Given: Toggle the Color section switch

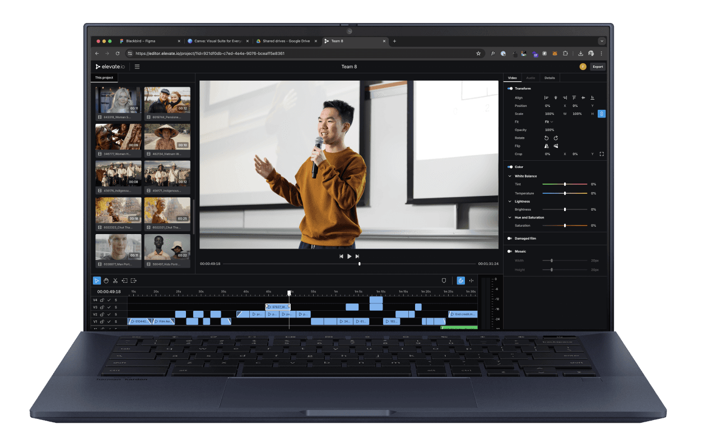Looking at the screenshot, I should click(x=509, y=167).
